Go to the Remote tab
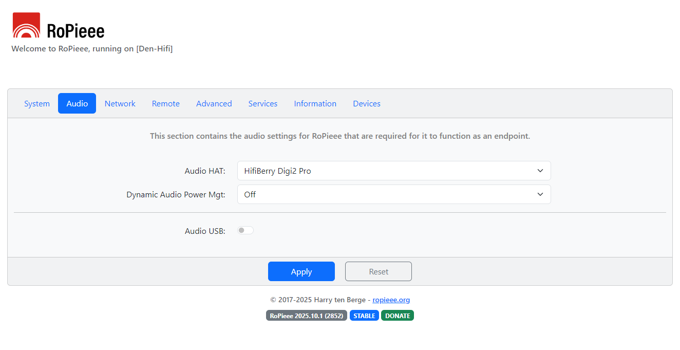The width and height of the screenshot is (680, 350). pos(165,103)
